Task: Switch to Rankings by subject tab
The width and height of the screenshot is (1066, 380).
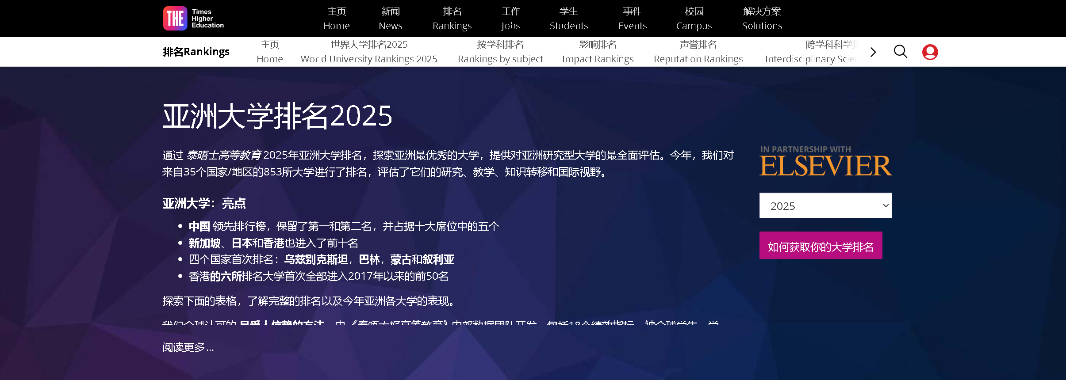Action: [500, 52]
